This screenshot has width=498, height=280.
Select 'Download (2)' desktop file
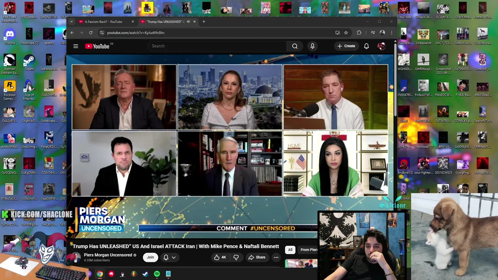29,37
